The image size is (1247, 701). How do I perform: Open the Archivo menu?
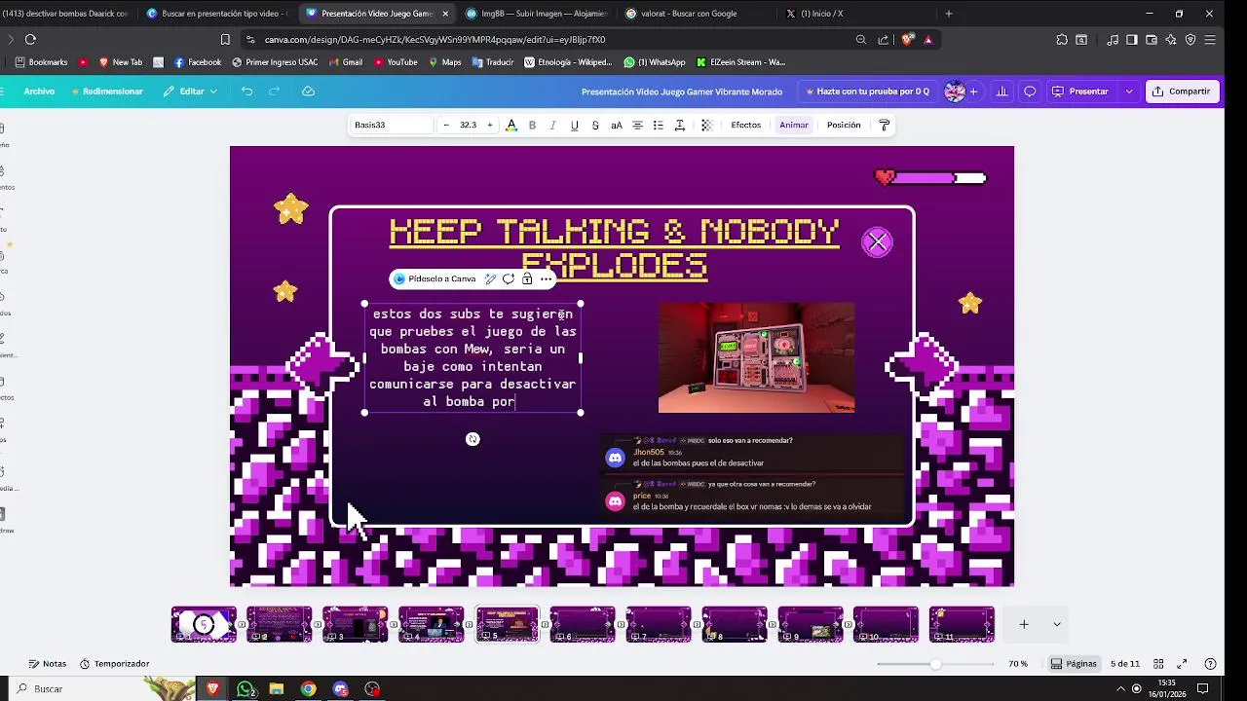pyautogui.click(x=39, y=92)
